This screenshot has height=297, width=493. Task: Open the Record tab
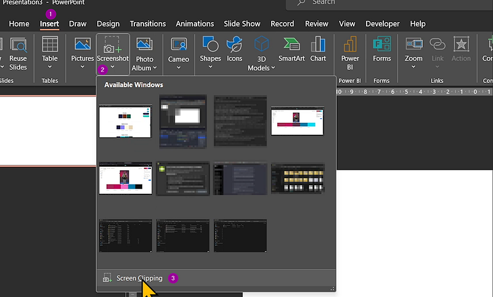coord(282,24)
